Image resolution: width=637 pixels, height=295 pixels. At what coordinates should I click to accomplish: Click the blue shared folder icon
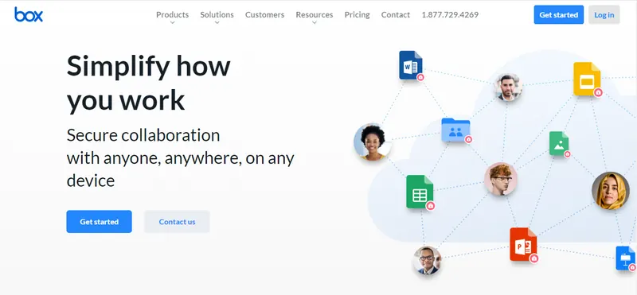point(455,130)
